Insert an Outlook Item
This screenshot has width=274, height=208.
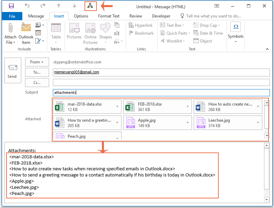(26, 34)
